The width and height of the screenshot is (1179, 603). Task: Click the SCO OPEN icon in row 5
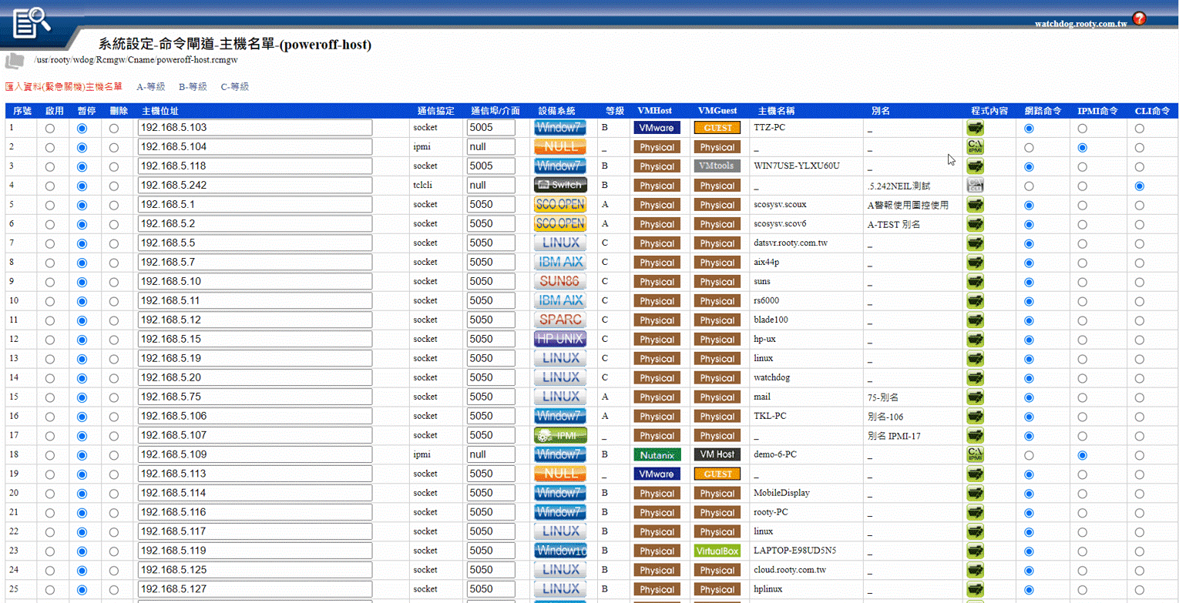[x=560, y=205]
